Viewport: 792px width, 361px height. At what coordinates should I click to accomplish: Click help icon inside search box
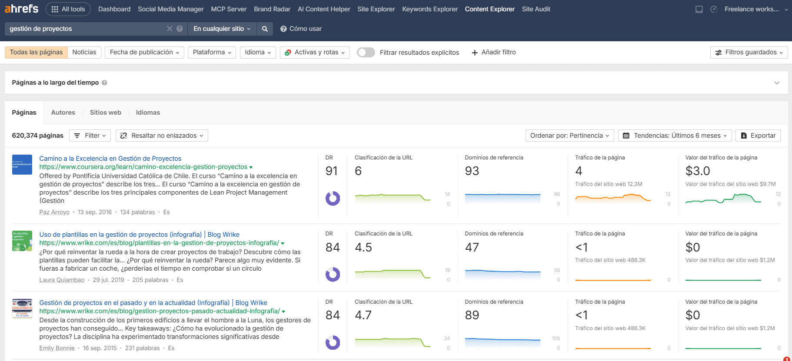click(180, 29)
